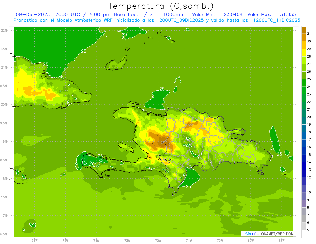Click the "17N" latitude axis label
The image size is (316, 244).
click(4, 216)
